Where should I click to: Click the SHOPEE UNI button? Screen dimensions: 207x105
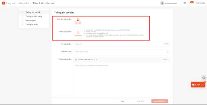coord(200,3)
